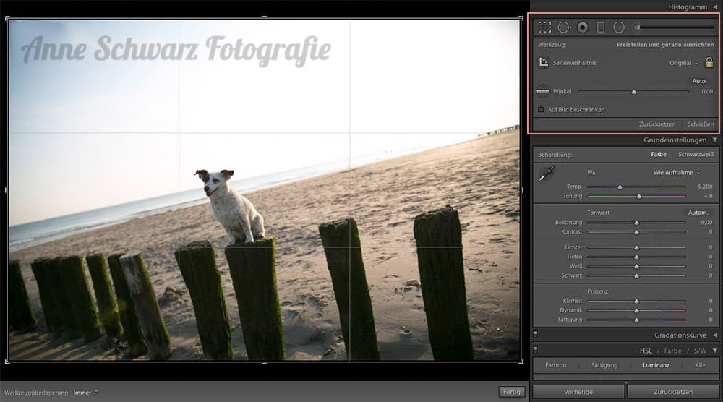Adjust the Schwarz slider
This screenshot has width=723, height=402.
[x=636, y=275]
